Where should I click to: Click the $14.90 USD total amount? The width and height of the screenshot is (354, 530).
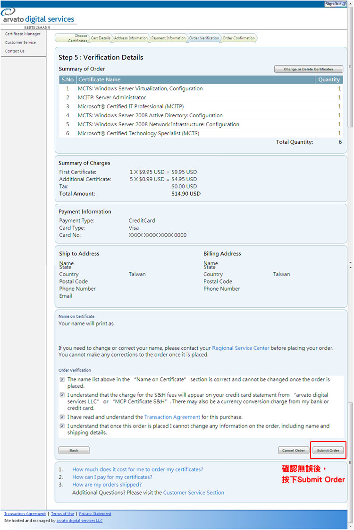click(186, 194)
